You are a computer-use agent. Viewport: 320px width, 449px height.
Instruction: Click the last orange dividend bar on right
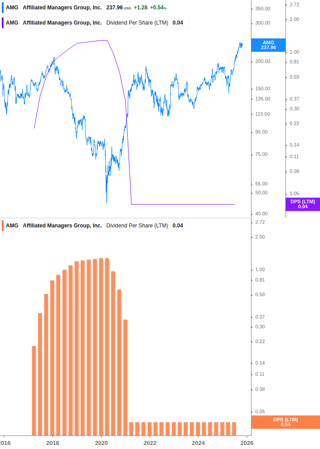[234, 428]
